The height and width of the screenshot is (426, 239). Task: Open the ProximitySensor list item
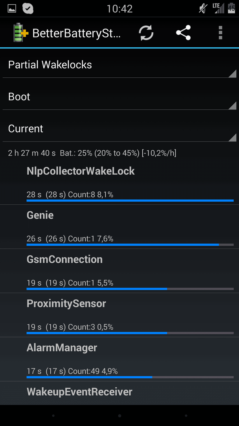(x=119, y=315)
